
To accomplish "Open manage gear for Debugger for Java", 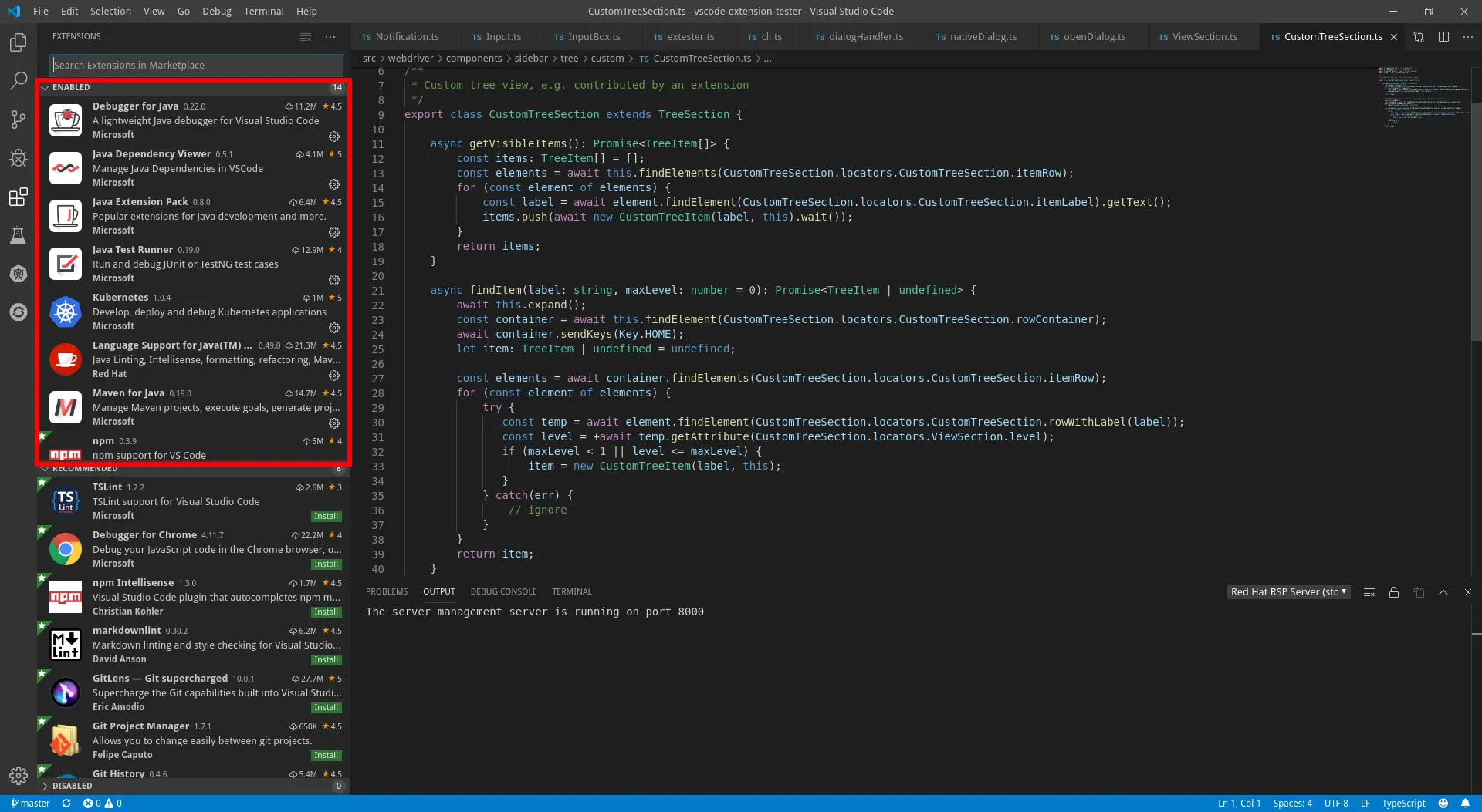I will click(x=334, y=136).
